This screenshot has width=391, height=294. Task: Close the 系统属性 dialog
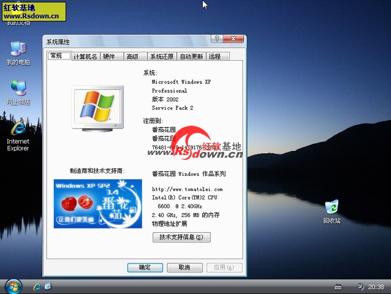[x=233, y=39]
